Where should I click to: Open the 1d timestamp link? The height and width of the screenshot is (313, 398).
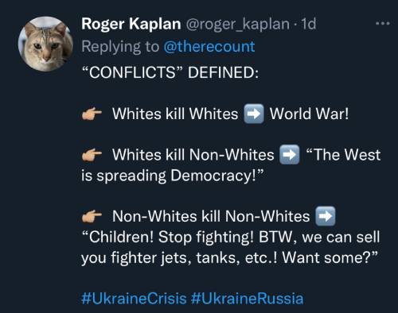click(308, 24)
